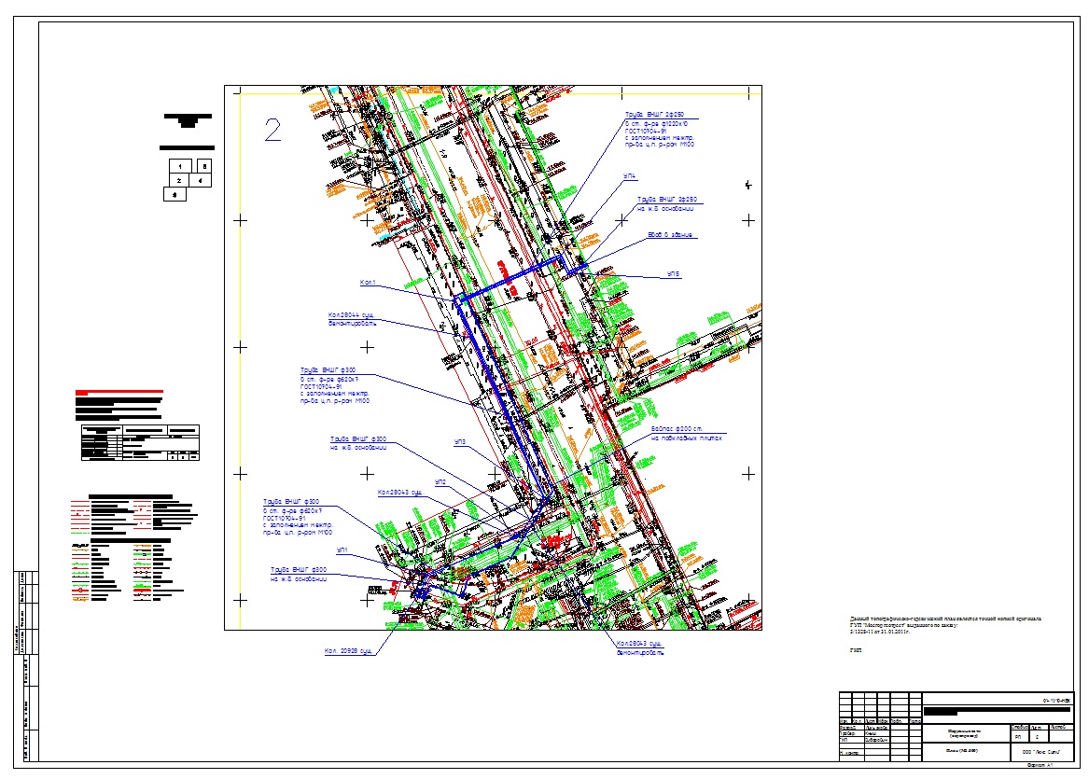The width and height of the screenshot is (1089, 779).
Task: Click the "пр-ва ц.п. р-ром М100" line under ф1220x10
Action: click(x=659, y=145)
